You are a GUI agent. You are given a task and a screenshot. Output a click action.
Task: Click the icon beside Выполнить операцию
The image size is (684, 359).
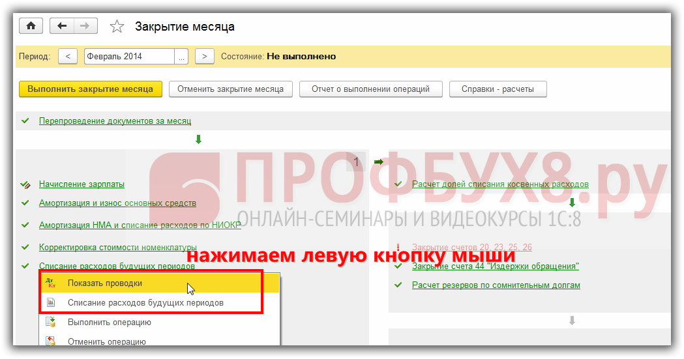(x=51, y=323)
